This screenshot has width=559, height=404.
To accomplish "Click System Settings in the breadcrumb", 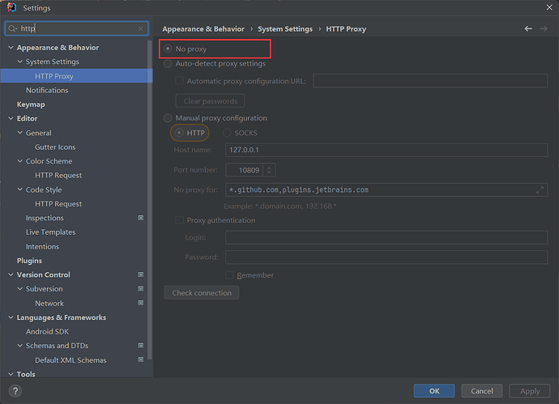I will click(285, 29).
